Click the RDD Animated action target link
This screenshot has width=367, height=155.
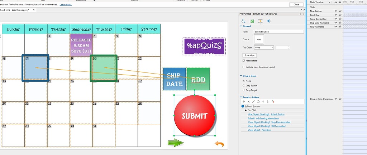(x=278, y=126)
